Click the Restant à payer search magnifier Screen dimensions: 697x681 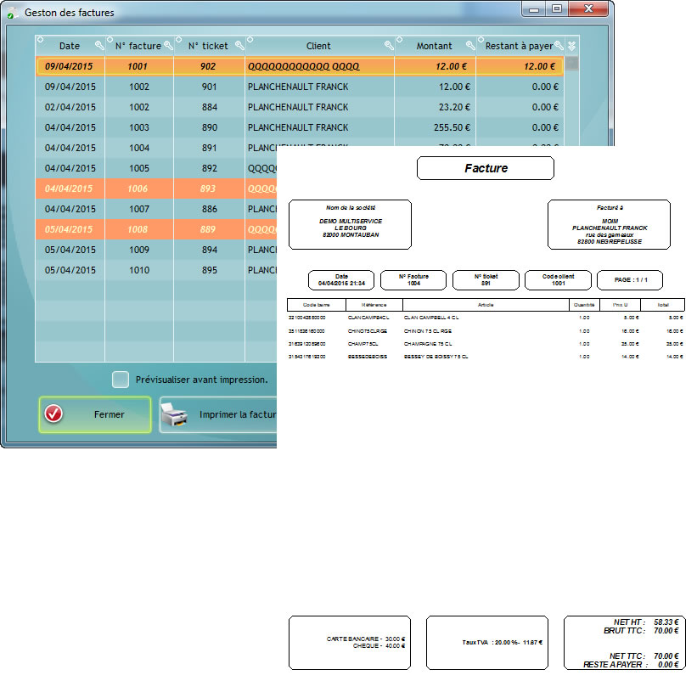point(559,46)
